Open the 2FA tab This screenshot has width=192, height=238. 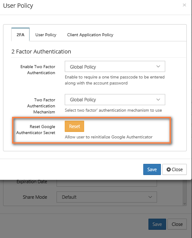[20, 34]
